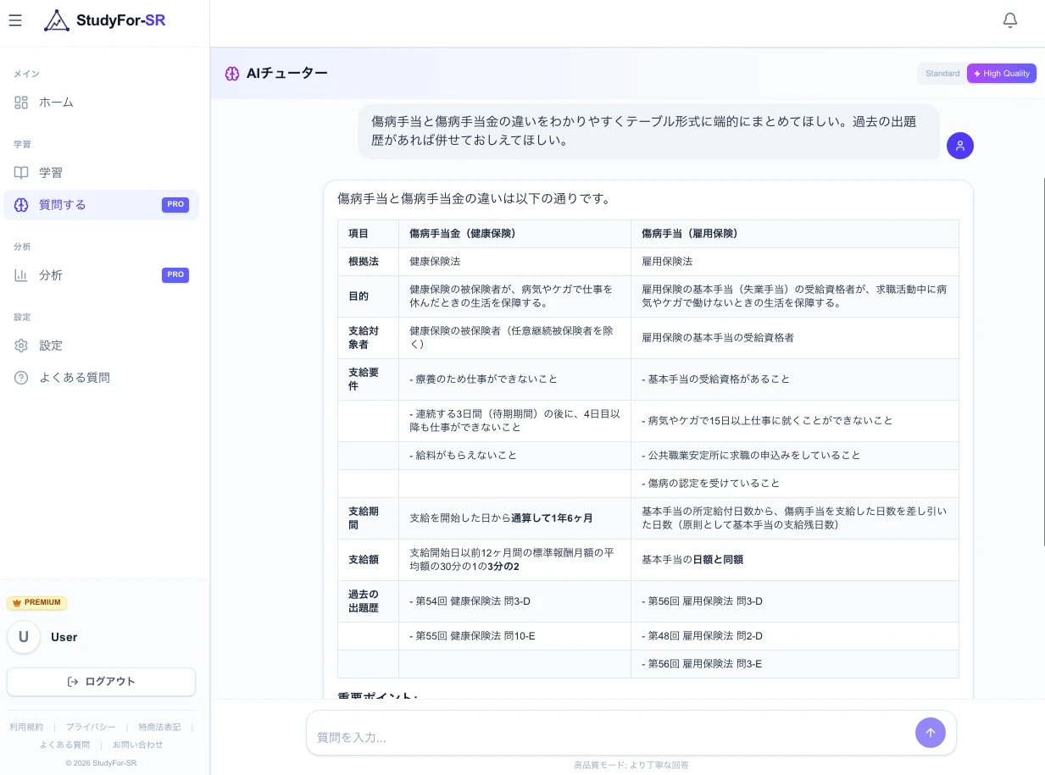The height and width of the screenshot is (775, 1045).
Task: Click the bar chart analysis icon
Action: 21,275
